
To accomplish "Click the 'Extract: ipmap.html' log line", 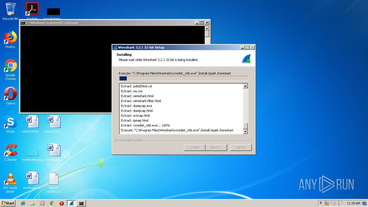I will [135, 120].
